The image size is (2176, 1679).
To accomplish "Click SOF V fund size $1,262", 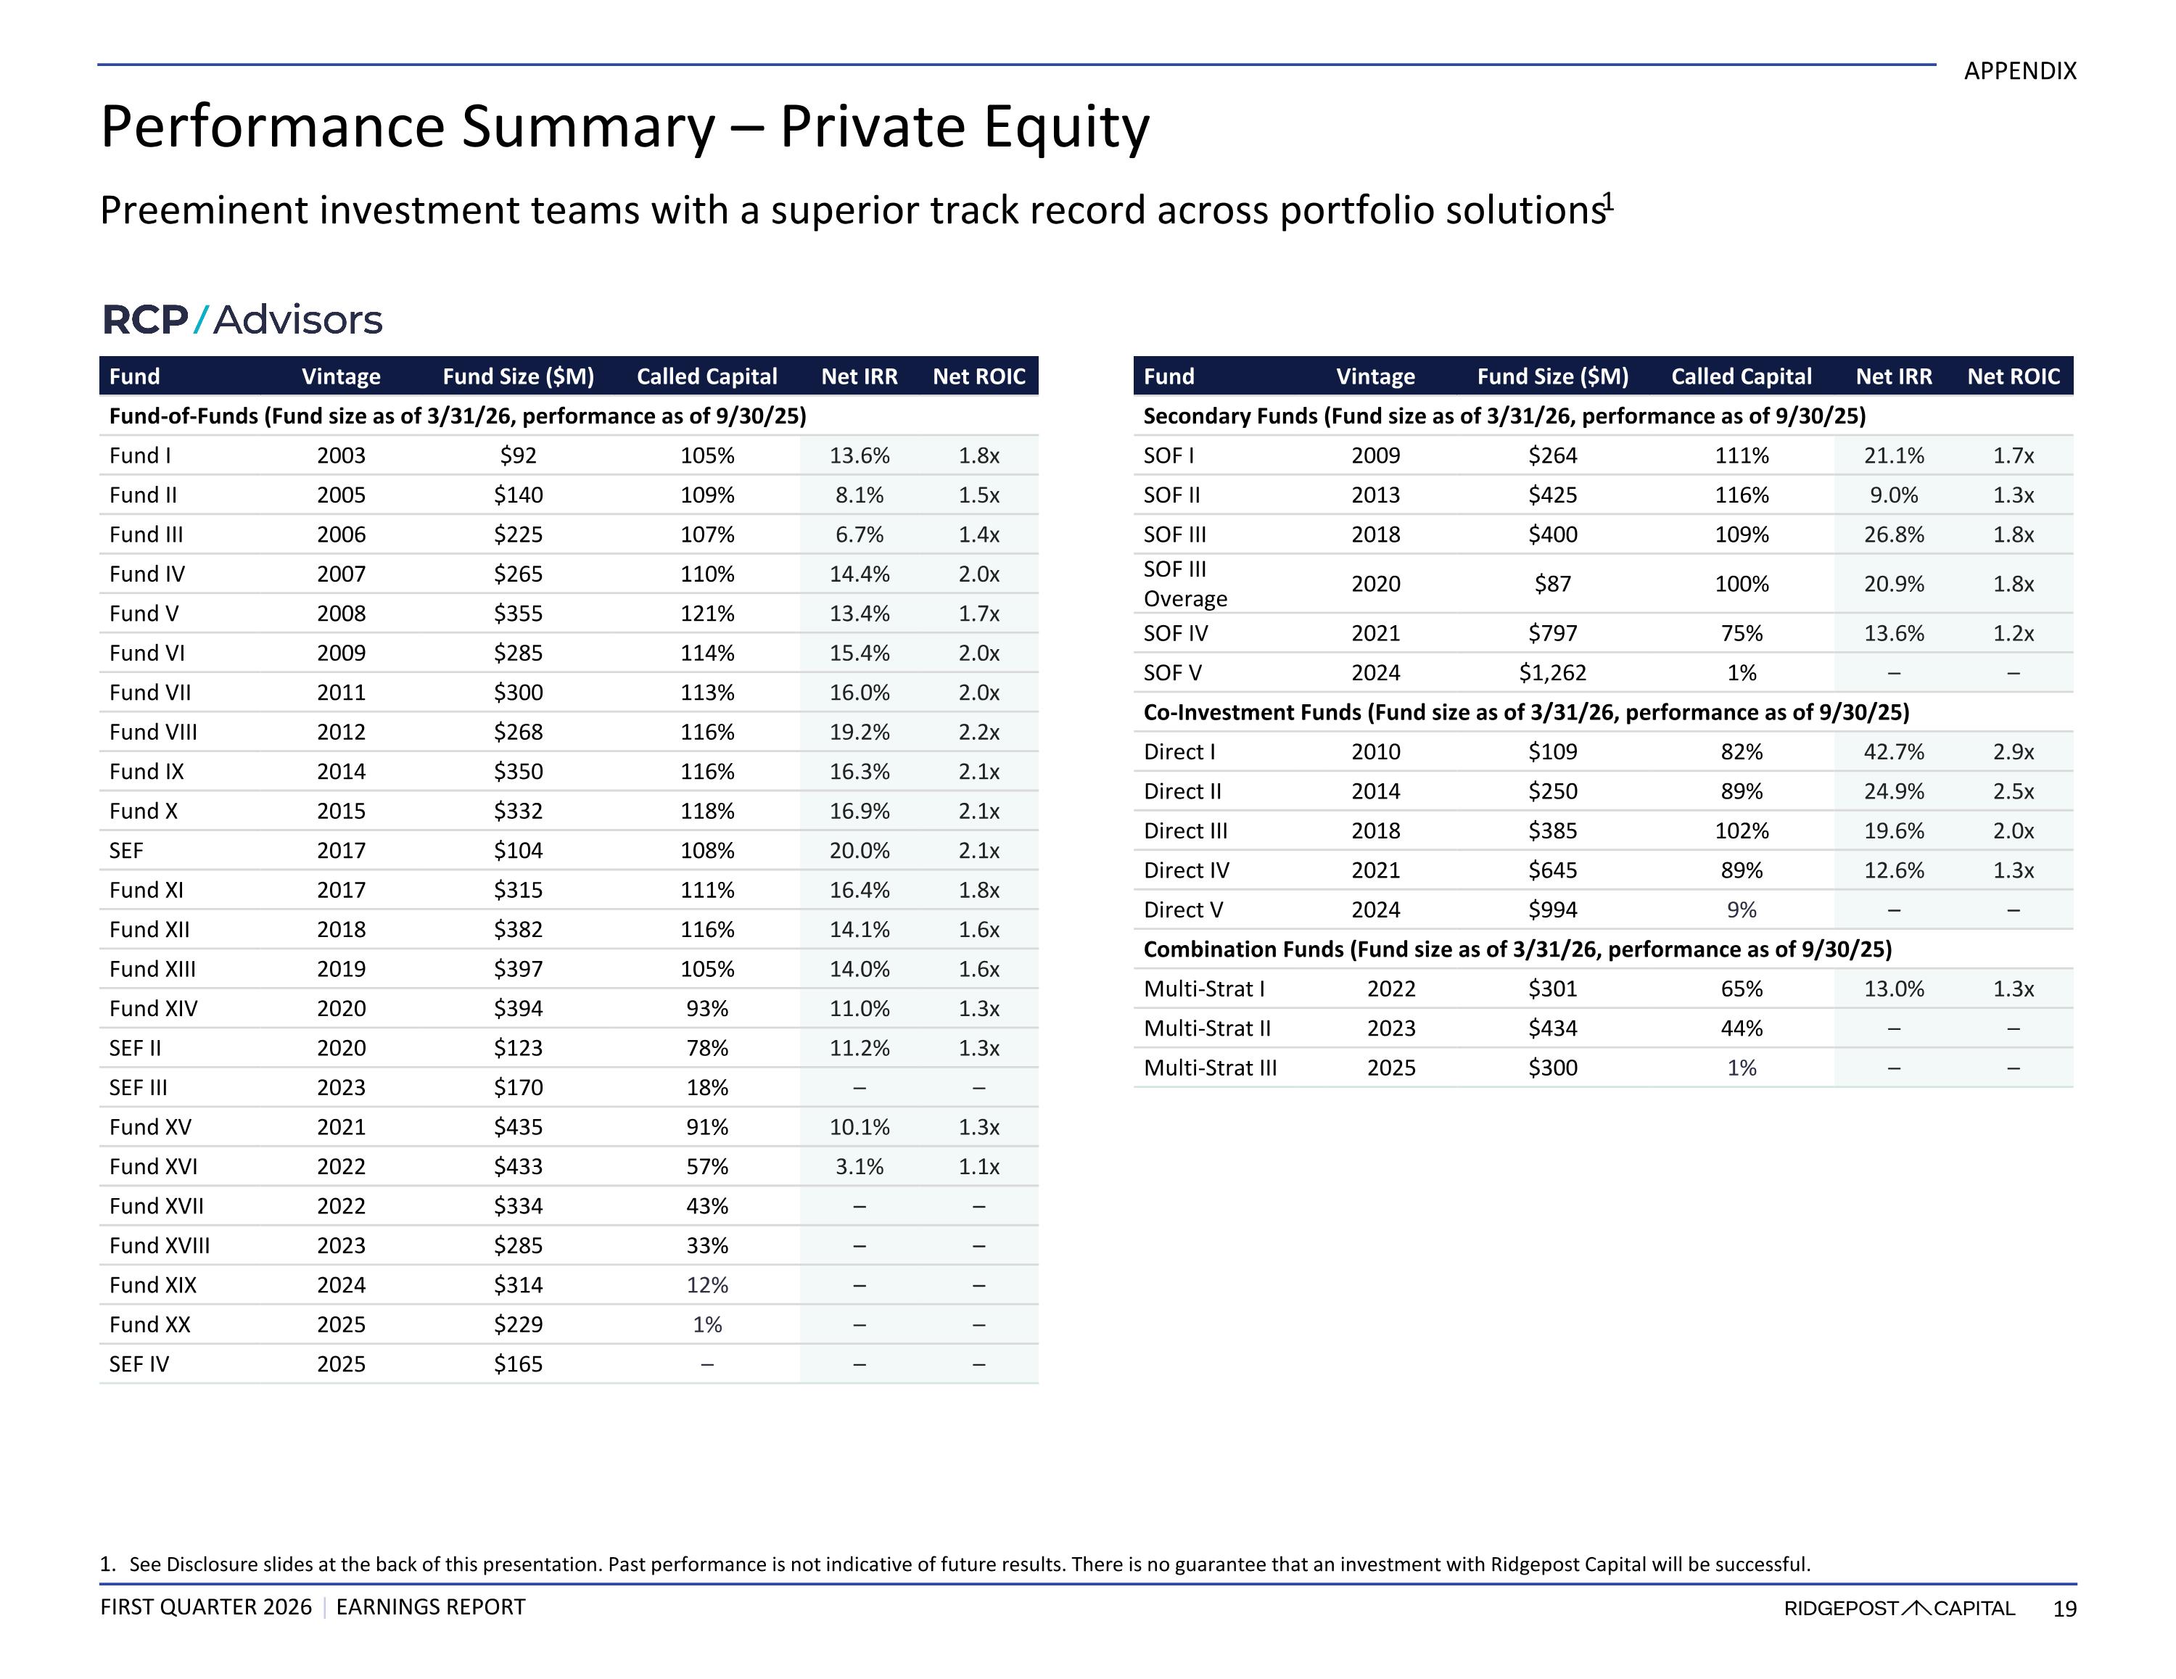I will [x=1552, y=674].
